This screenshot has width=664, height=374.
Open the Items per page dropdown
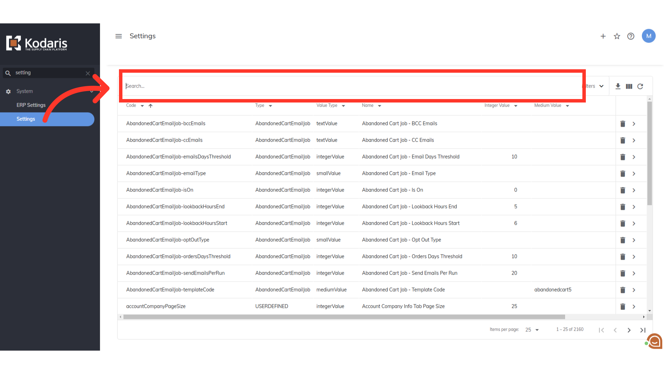click(x=532, y=330)
